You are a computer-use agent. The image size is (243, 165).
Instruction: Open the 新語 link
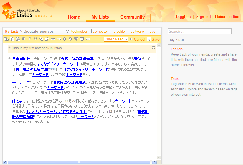(138, 59)
